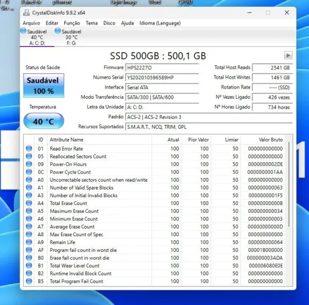Select the A: C: D: disk tab
This screenshot has height=305, width=309.
37,37
